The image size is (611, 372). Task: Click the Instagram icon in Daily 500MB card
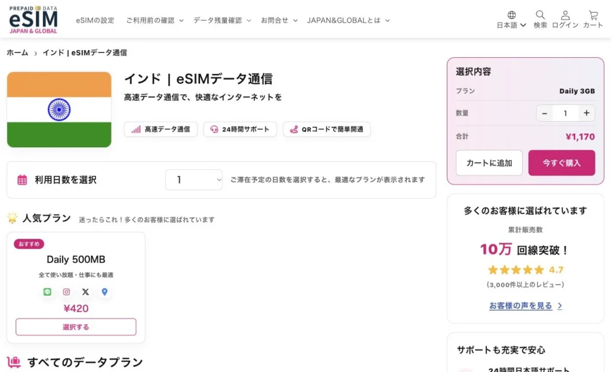[x=66, y=292]
